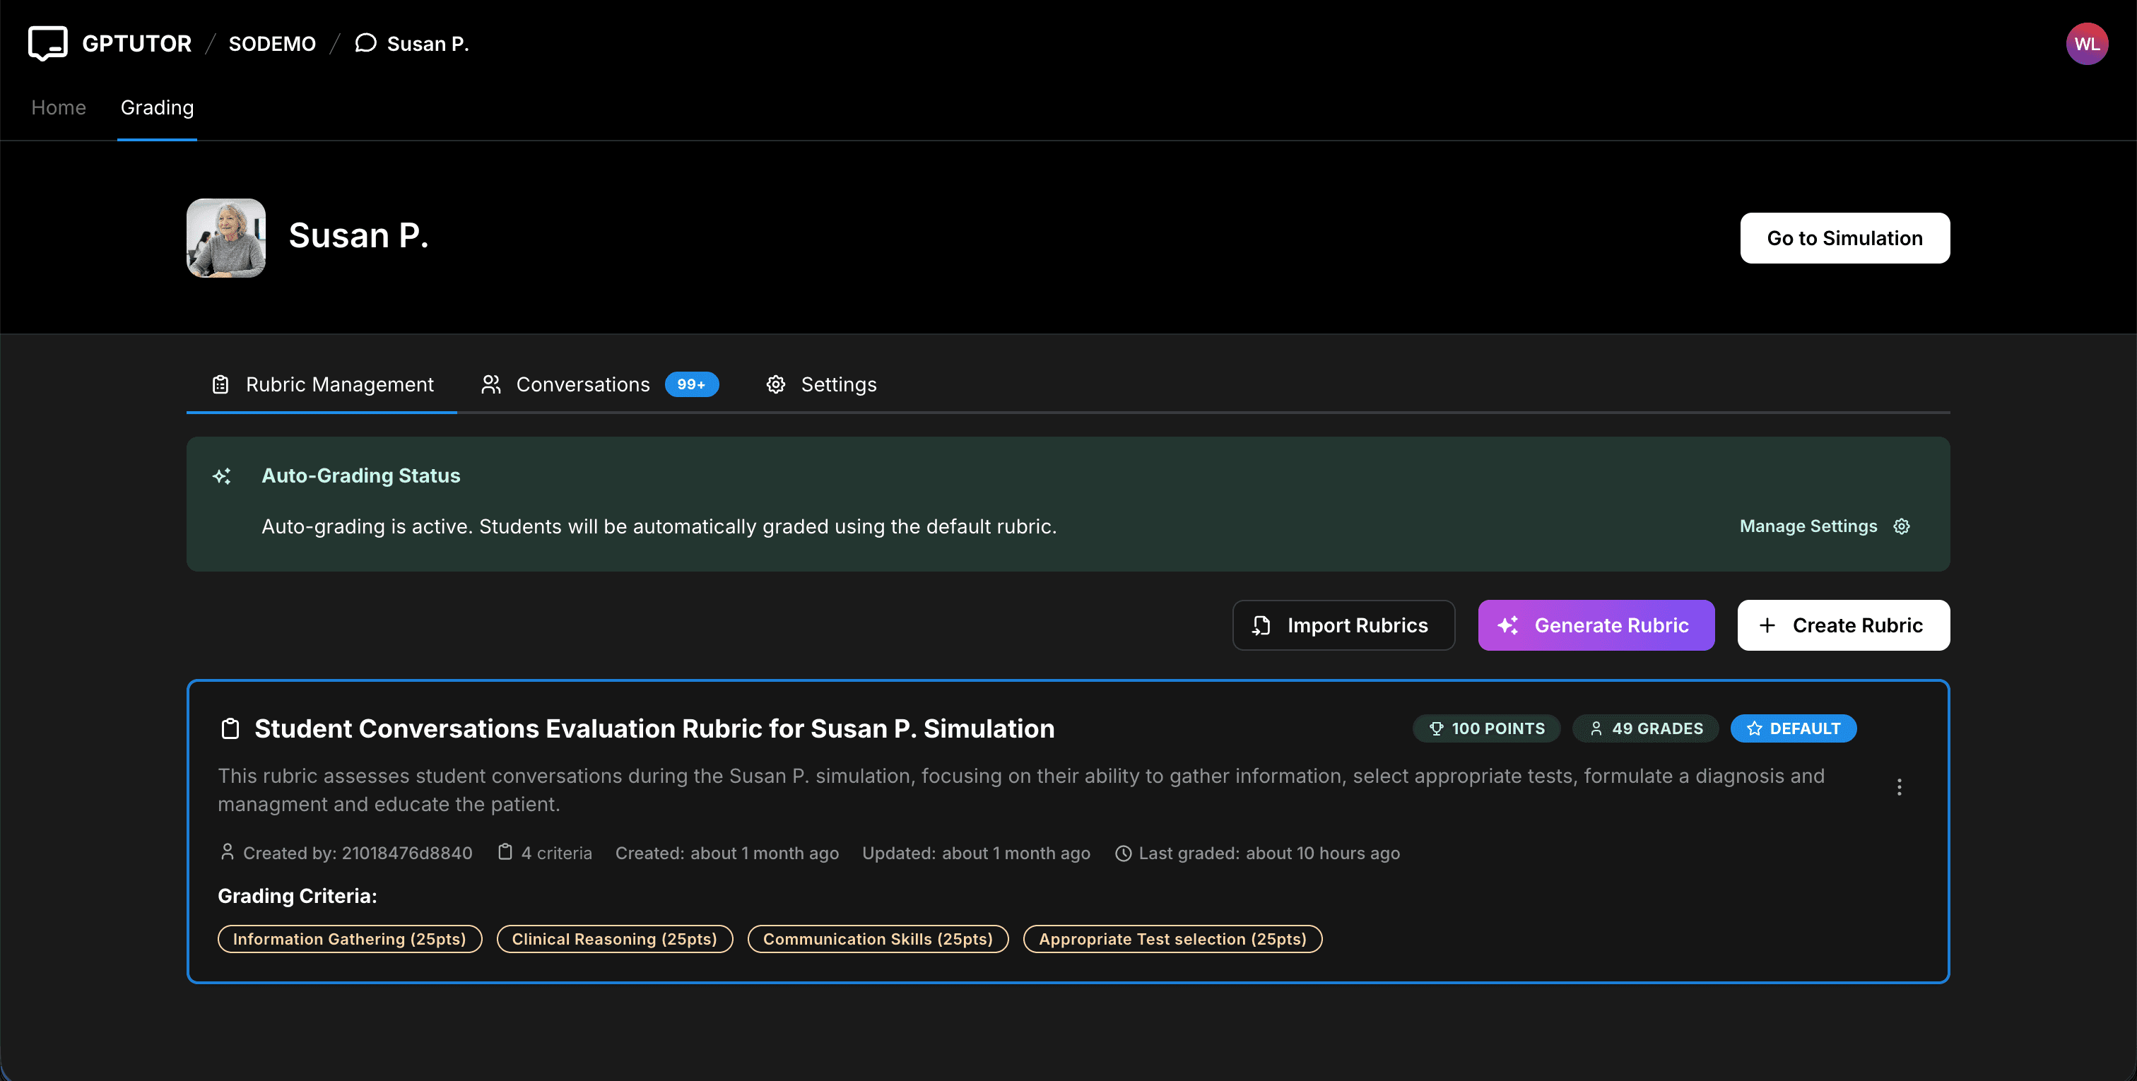Click 'Created: about 1 month ago' text
This screenshot has width=2137, height=1081.
point(726,853)
